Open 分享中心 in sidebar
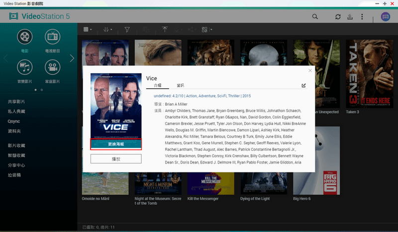 point(16,166)
